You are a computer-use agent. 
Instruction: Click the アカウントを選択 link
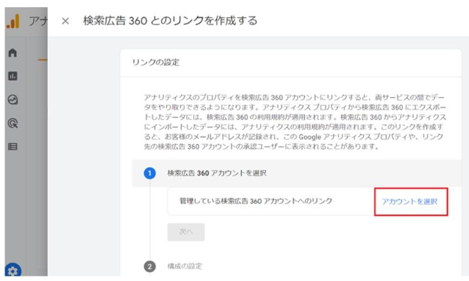point(410,202)
